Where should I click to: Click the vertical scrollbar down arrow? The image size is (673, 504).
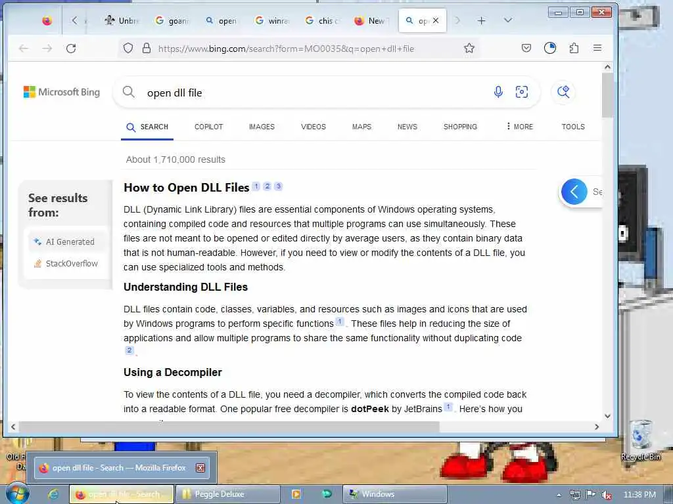[607, 415]
